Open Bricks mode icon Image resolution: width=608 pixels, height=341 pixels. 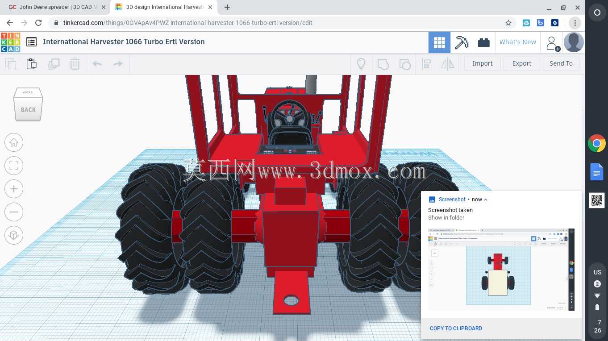[483, 42]
